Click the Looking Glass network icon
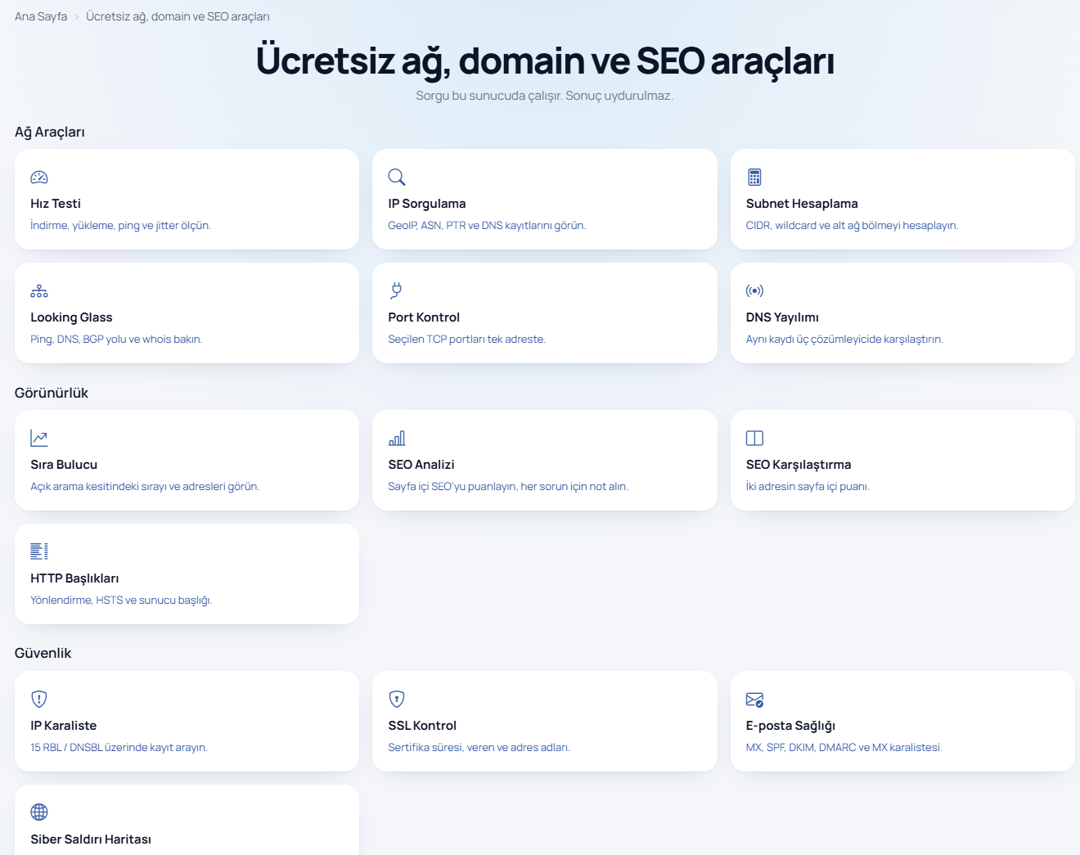Screen dimensions: 1080x855 (39, 290)
